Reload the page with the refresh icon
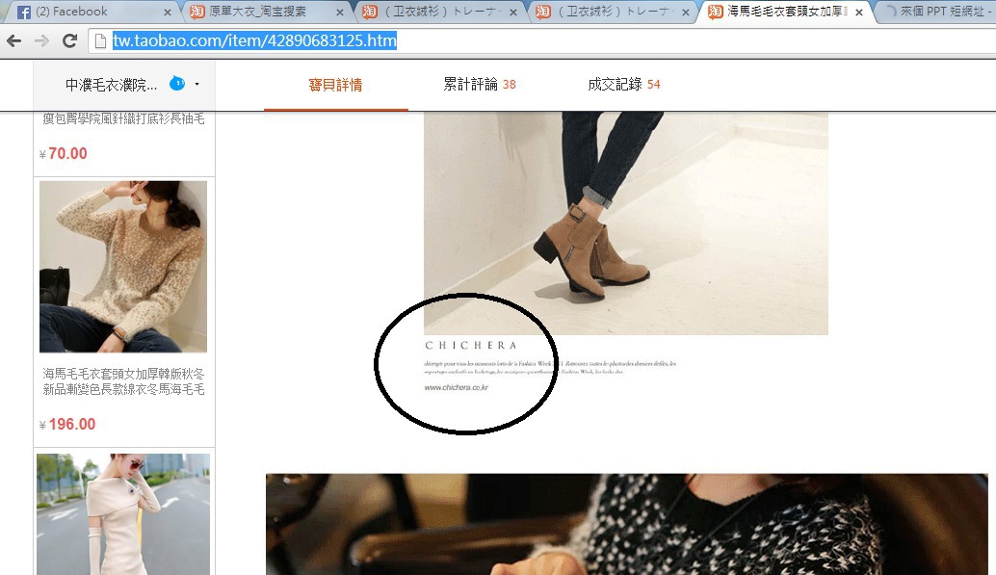Image resolution: width=996 pixels, height=575 pixels. pos(70,40)
